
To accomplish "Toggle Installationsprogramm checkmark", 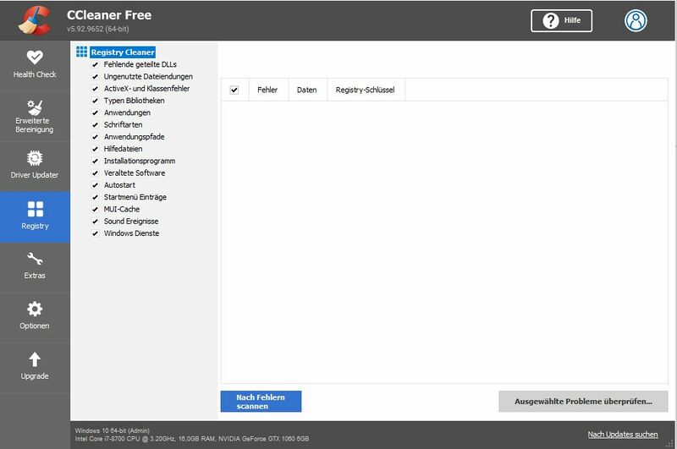I will tap(95, 162).
